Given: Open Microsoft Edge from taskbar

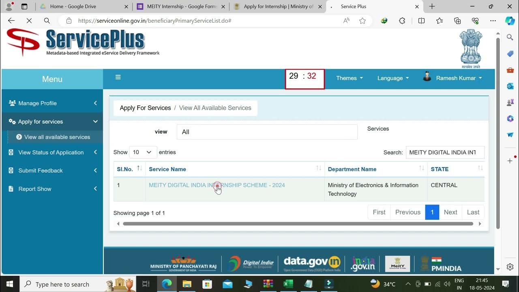Looking at the screenshot, I should coord(167,284).
